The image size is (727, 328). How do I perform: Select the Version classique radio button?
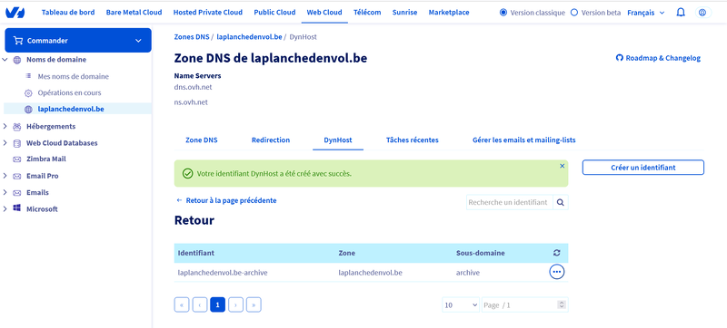[x=503, y=13]
